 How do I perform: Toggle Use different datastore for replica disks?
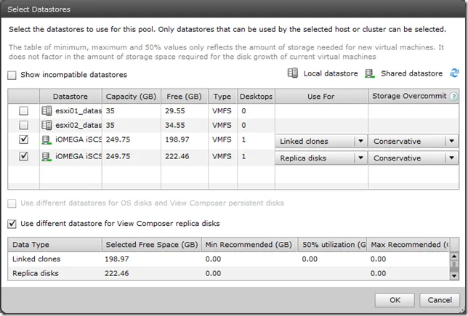click(x=12, y=224)
